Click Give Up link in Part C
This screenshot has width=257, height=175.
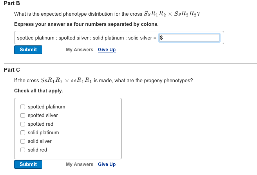coord(107,164)
